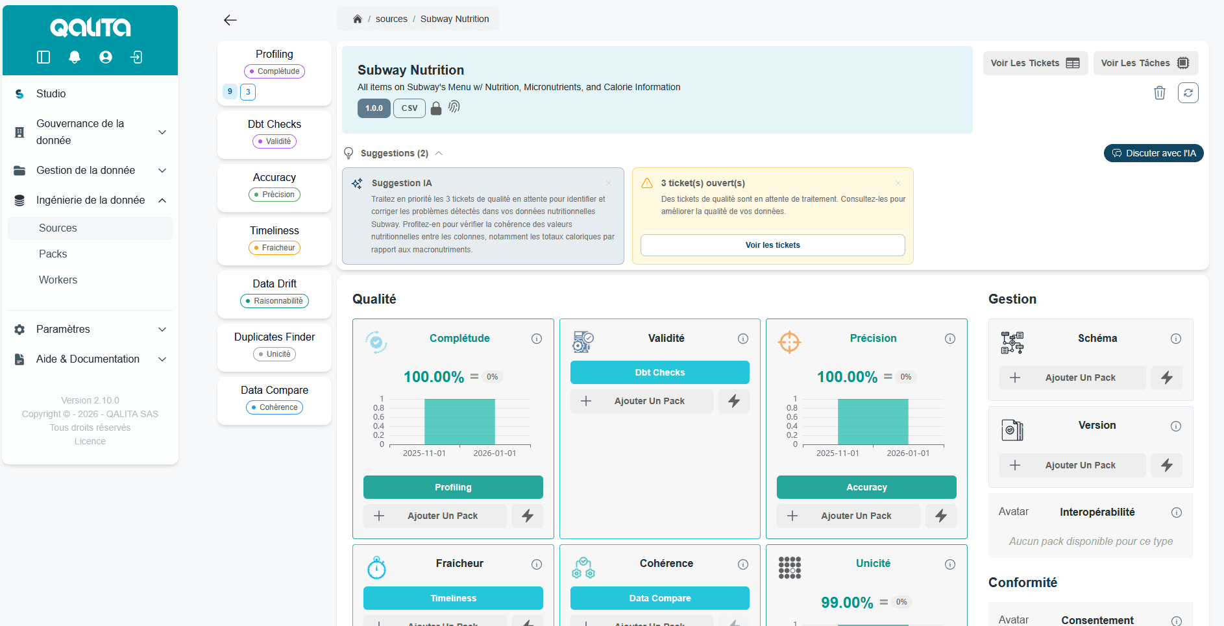Go back with the left arrow
The height and width of the screenshot is (626, 1224).
pyautogui.click(x=230, y=20)
